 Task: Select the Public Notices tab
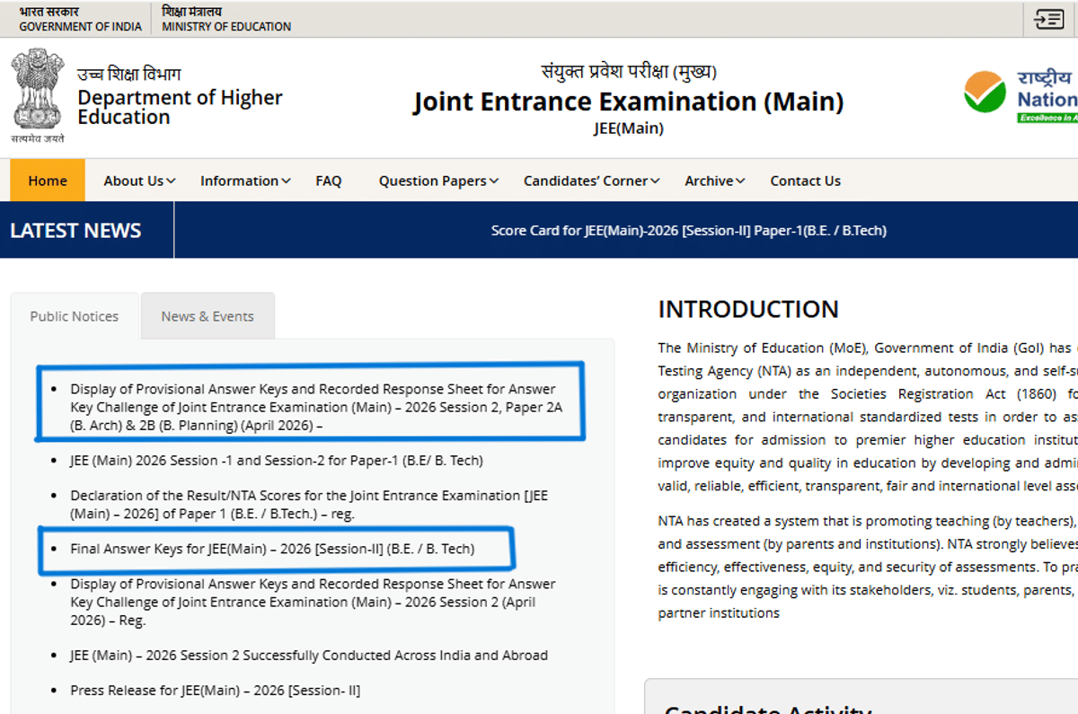click(75, 316)
